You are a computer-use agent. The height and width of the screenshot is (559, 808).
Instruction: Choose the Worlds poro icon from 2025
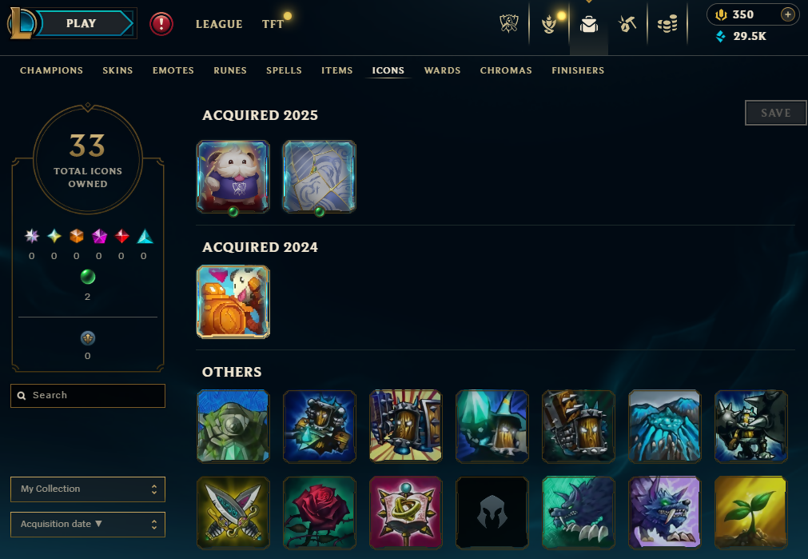point(233,177)
